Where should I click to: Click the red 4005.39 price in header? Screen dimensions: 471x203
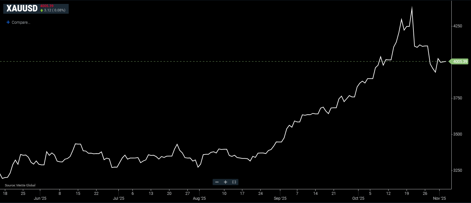pyautogui.click(x=47, y=6)
